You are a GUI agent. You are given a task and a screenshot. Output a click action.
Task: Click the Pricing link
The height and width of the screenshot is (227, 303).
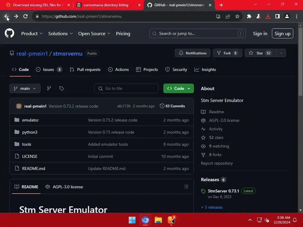pyautogui.click(x=123, y=34)
